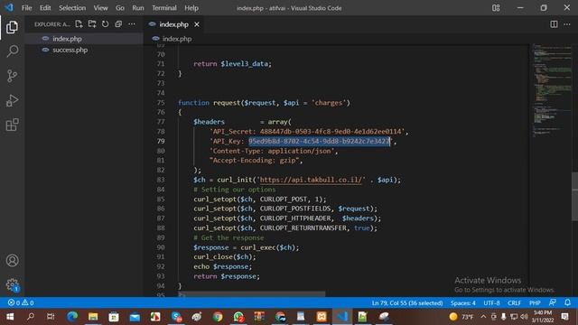This screenshot has width=578, height=325.
Task: Collapse all folders in Explorer
Action: 118,24
